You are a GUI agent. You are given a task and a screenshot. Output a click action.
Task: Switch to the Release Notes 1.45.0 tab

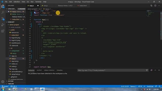click(65, 6)
